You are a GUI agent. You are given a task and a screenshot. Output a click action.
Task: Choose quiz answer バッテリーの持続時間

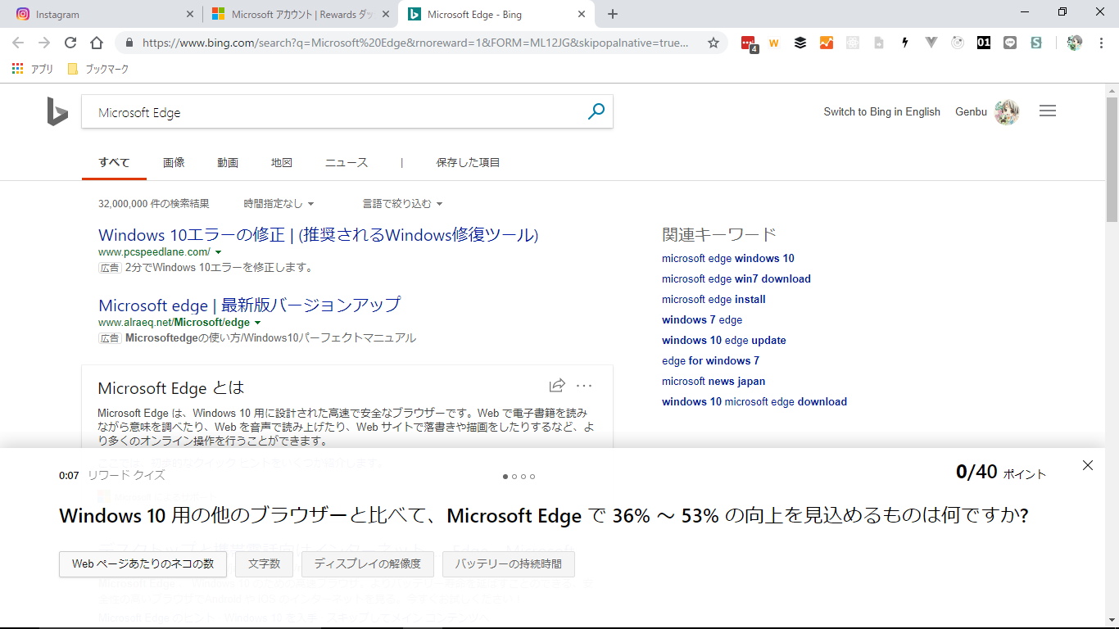[x=508, y=564]
